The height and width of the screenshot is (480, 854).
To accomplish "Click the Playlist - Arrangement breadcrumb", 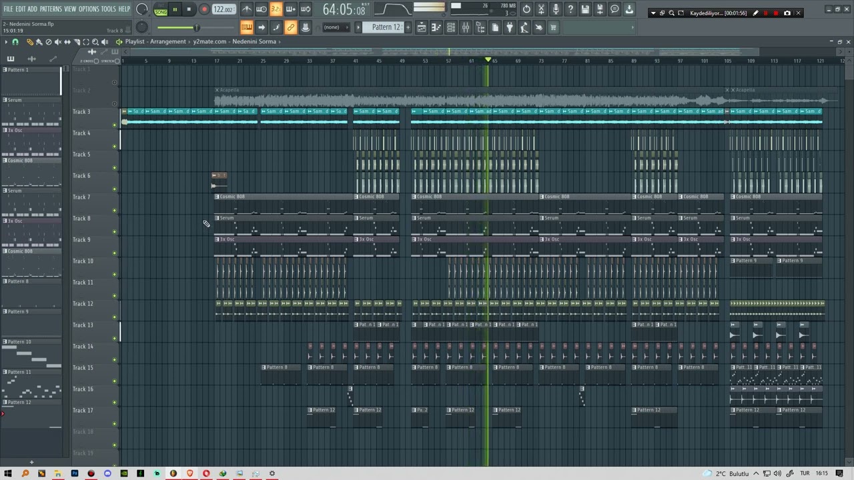I will point(155,41).
